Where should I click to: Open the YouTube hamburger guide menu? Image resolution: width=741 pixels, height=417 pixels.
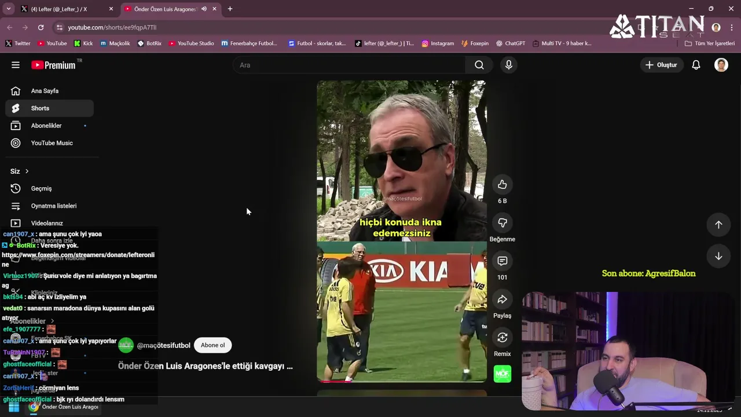(16, 65)
